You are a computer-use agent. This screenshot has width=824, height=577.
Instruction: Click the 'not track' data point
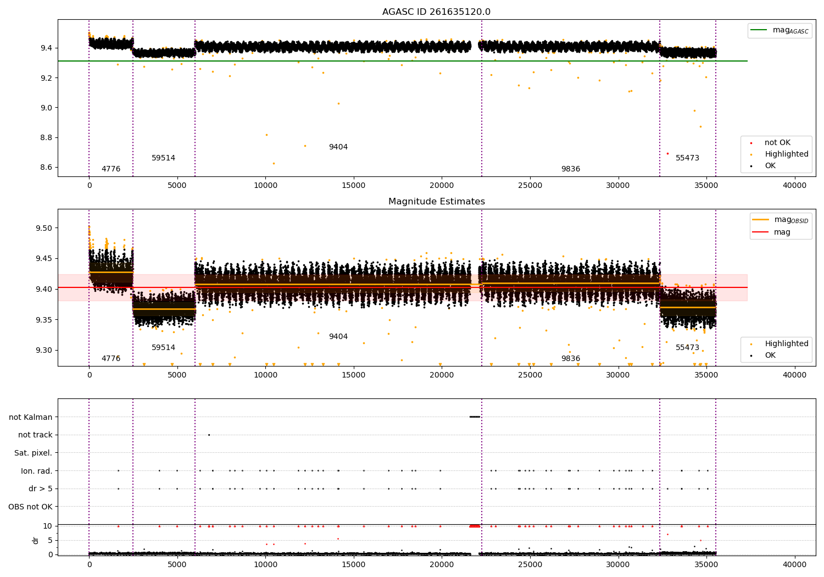(209, 435)
